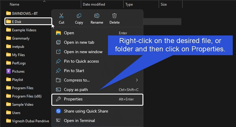The image size is (236, 127).
Task: Click the Grammarly folder icon
Action: tap(9, 38)
